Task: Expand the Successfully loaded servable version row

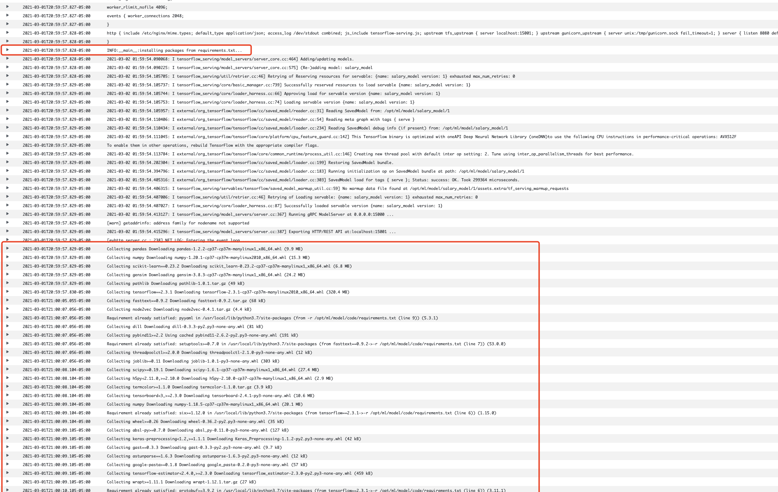Action: [x=7, y=205]
